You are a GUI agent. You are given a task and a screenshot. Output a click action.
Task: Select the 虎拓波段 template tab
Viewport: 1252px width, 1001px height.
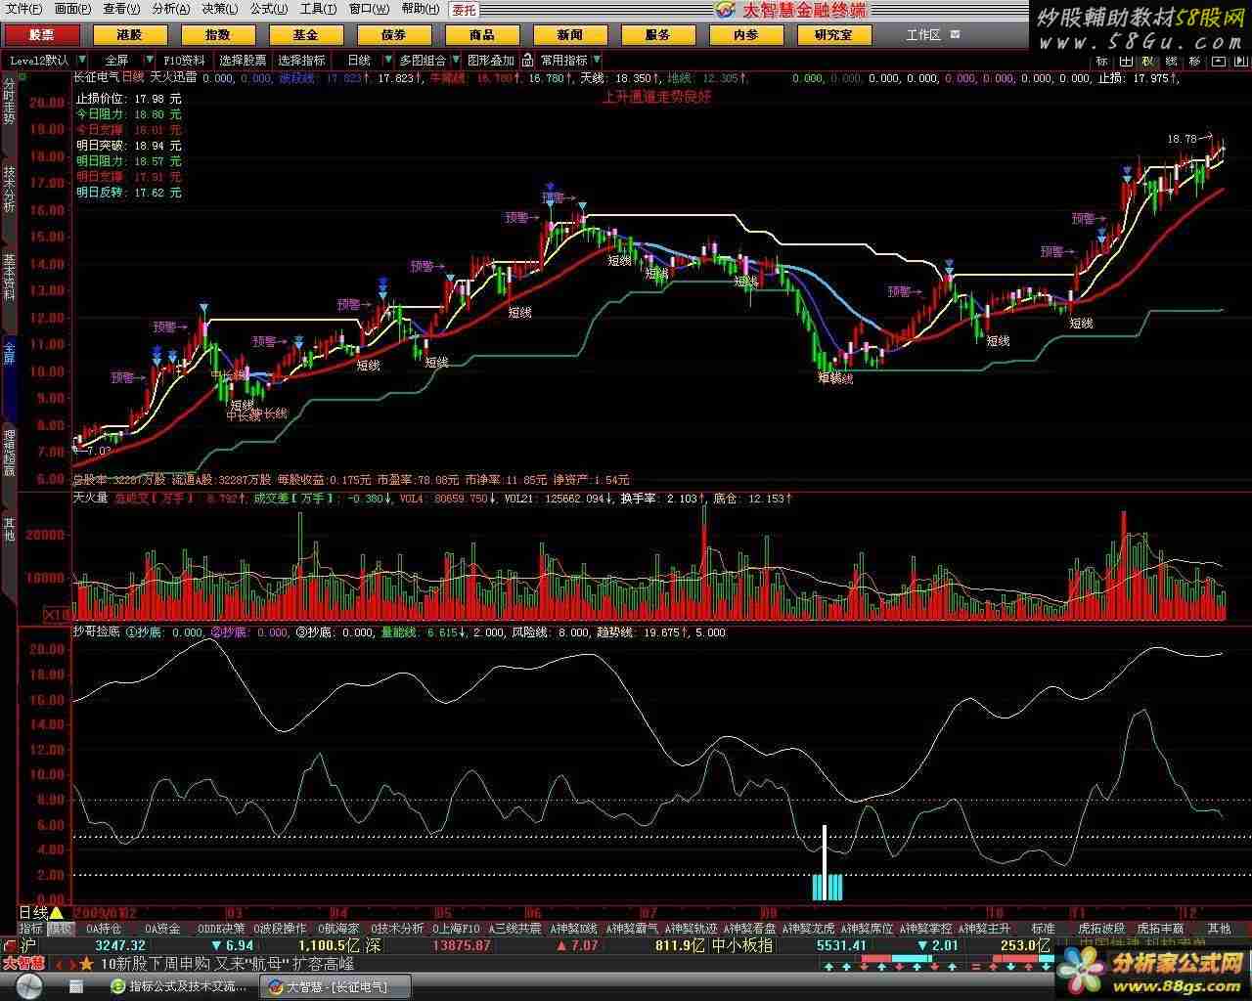pyautogui.click(x=1100, y=929)
